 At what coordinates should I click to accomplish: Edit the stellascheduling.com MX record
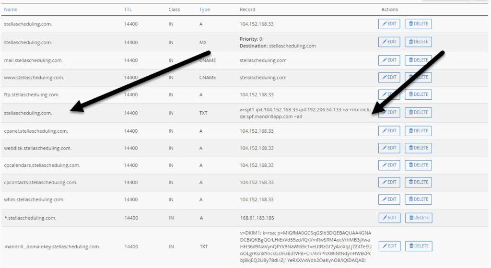coord(389,42)
